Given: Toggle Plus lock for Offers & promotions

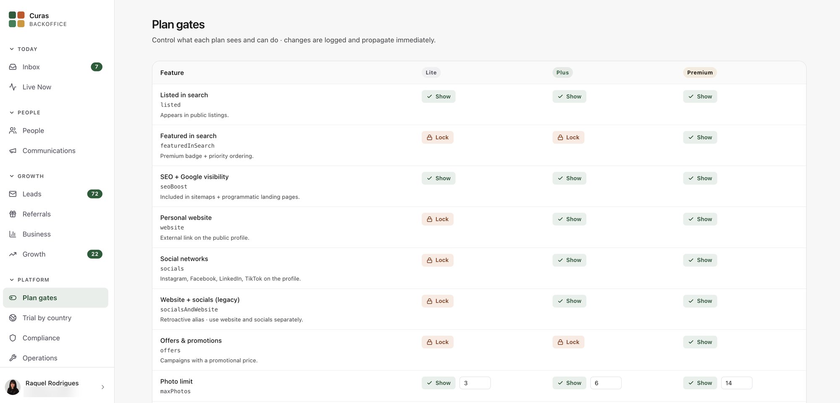Looking at the screenshot, I should (568, 342).
